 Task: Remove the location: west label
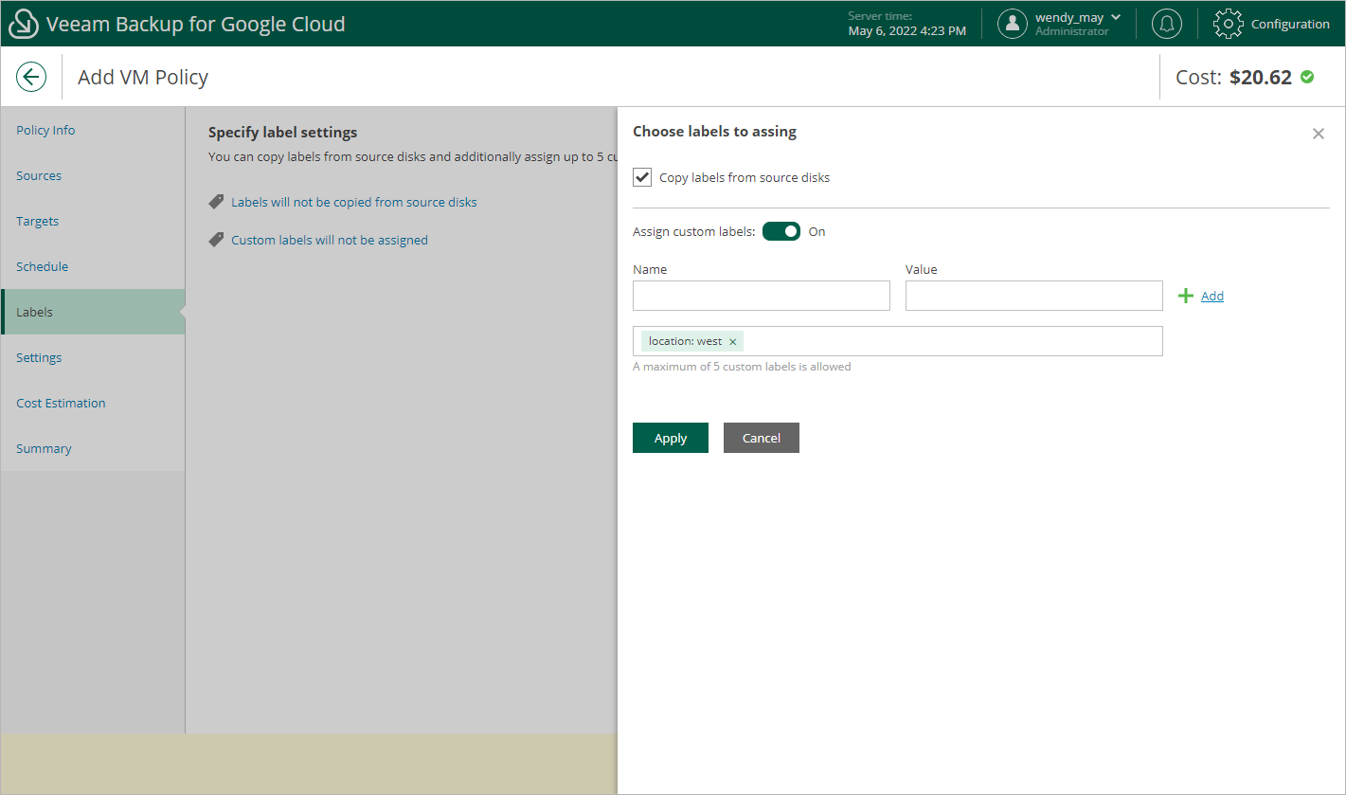(x=733, y=342)
